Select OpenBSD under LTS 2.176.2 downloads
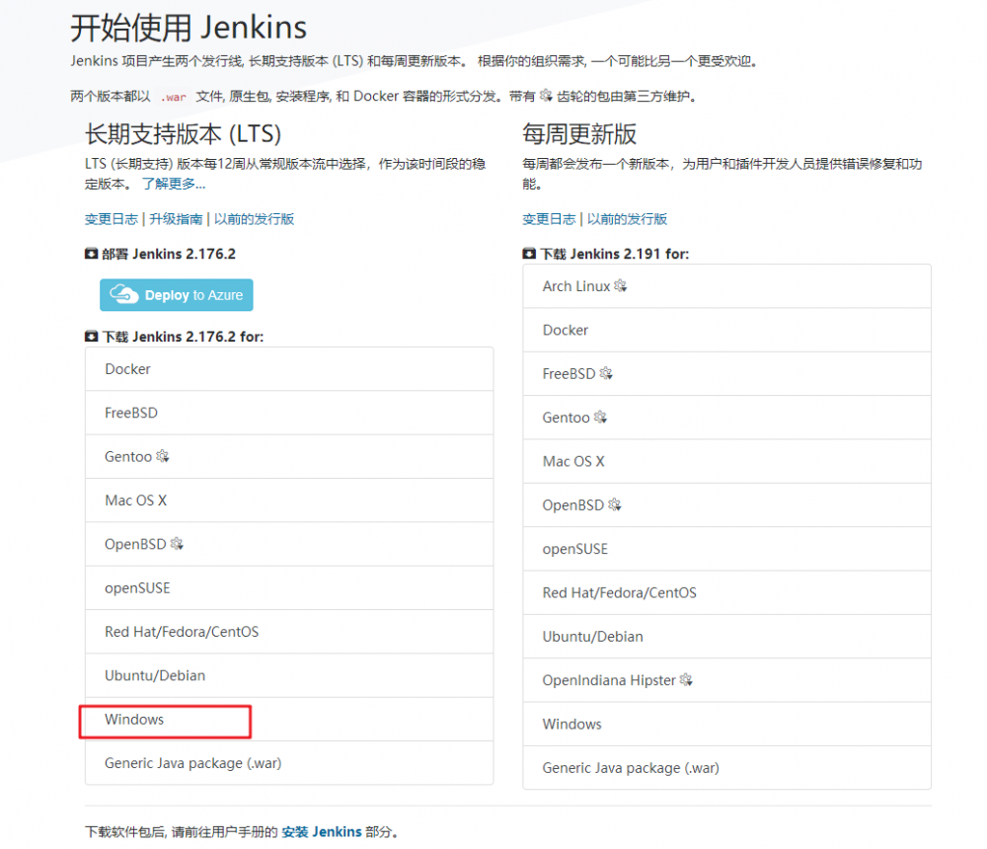 289,544
